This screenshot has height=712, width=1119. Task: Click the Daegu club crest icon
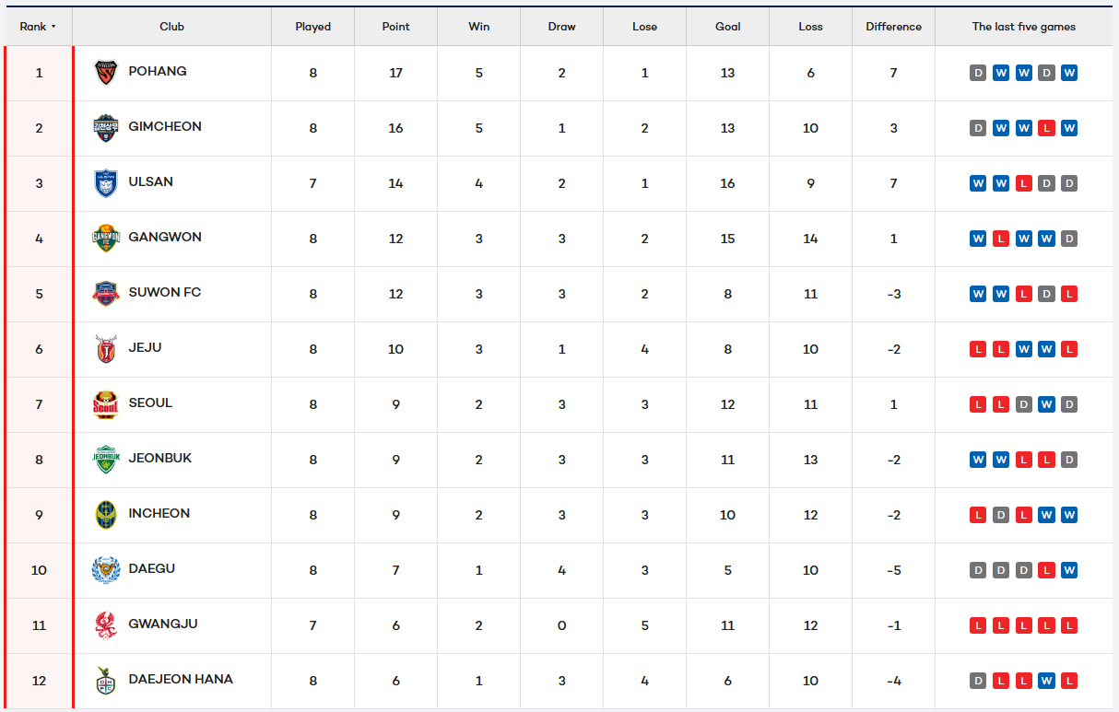[106, 570]
